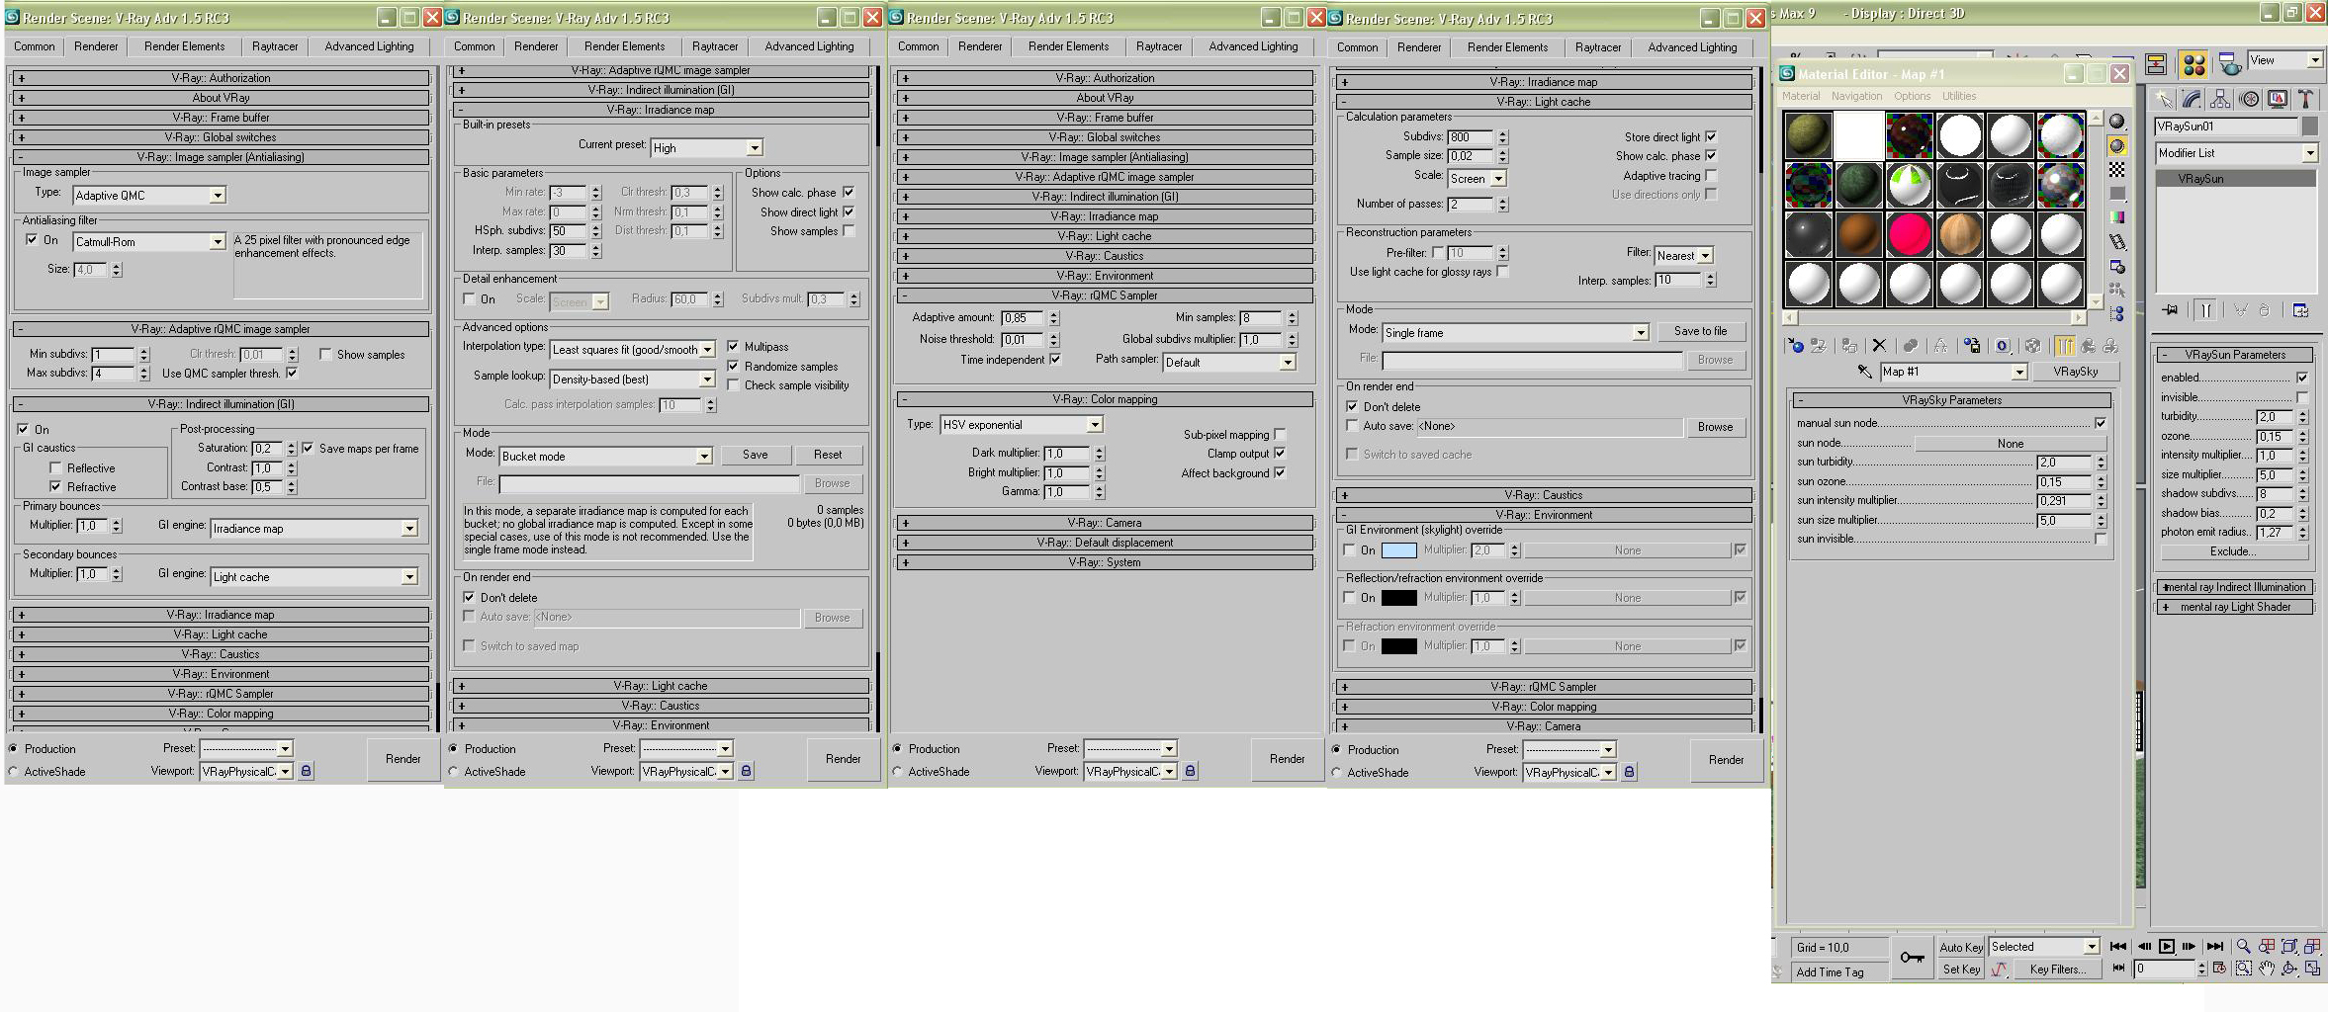
Task: Collapse the VRaySky Parameters rollout
Action: (x=1951, y=400)
